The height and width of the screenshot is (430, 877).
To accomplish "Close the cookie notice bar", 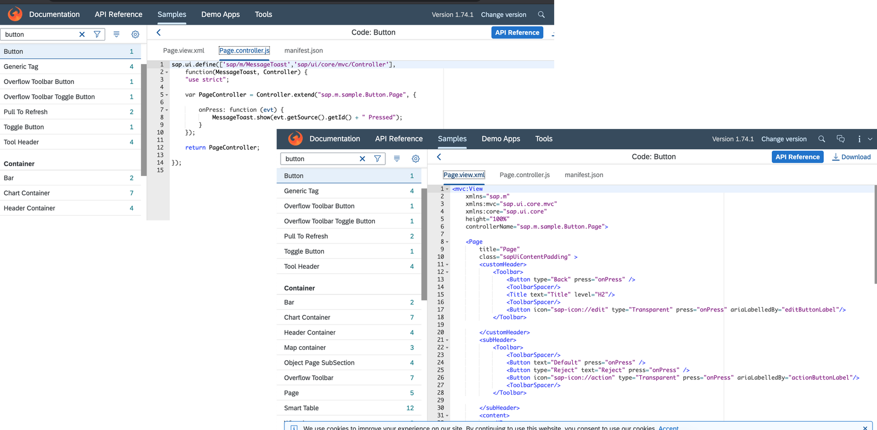I will pos(865,428).
